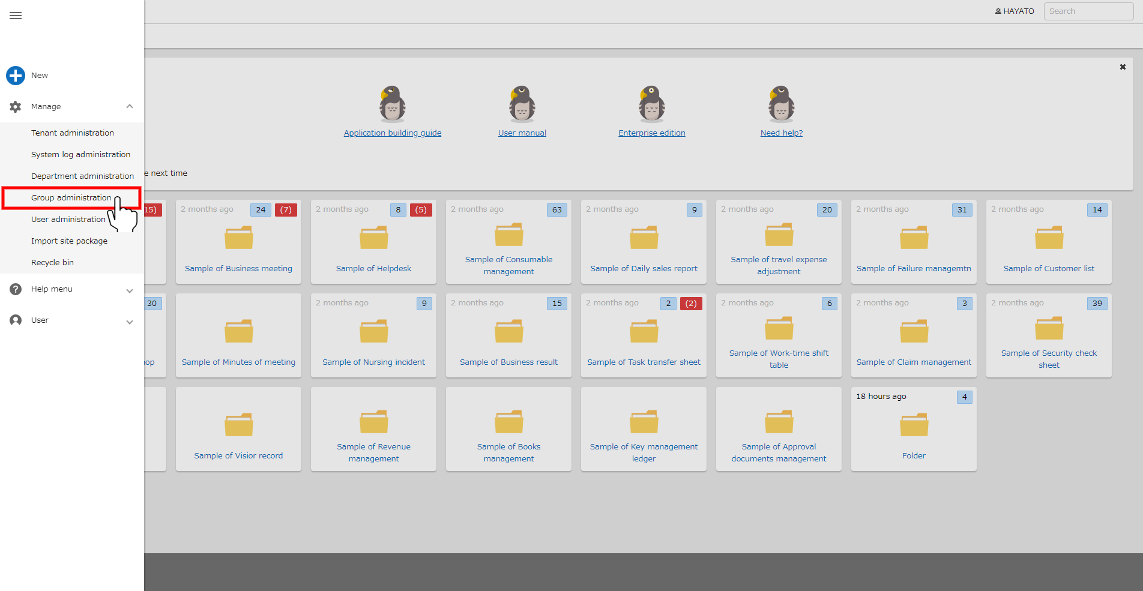Open the User manual link
This screenshot has width=1143, height=591.
coord(522,133)
